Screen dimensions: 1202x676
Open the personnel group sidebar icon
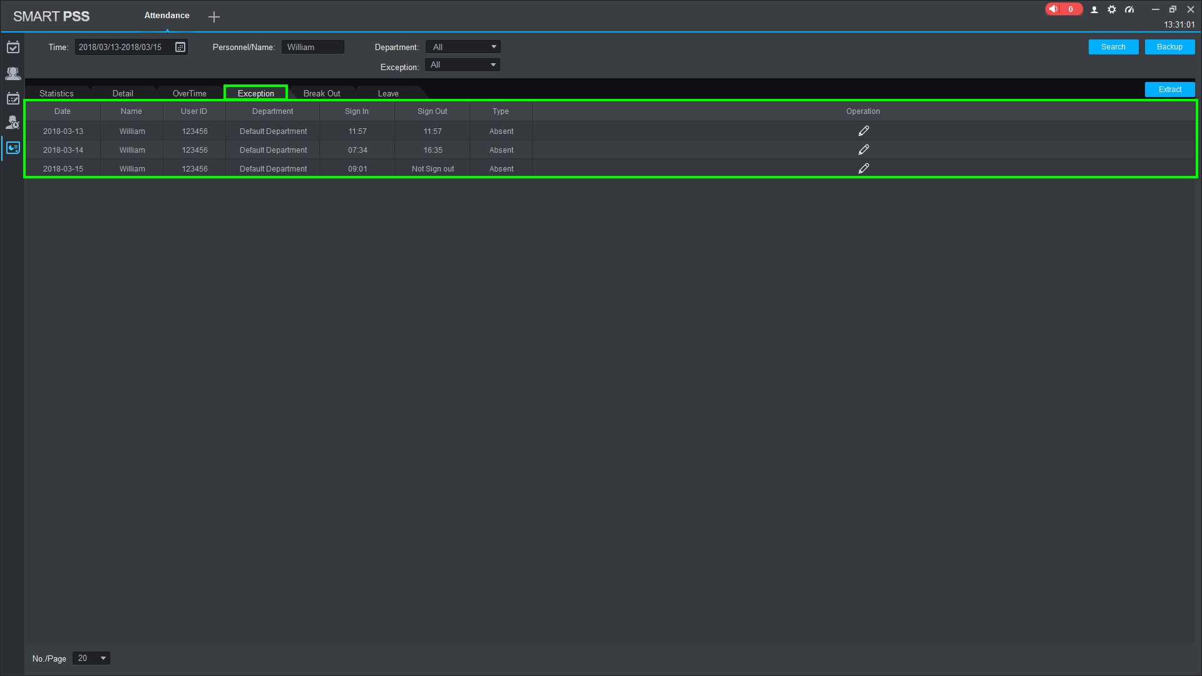tap(13, 73)
